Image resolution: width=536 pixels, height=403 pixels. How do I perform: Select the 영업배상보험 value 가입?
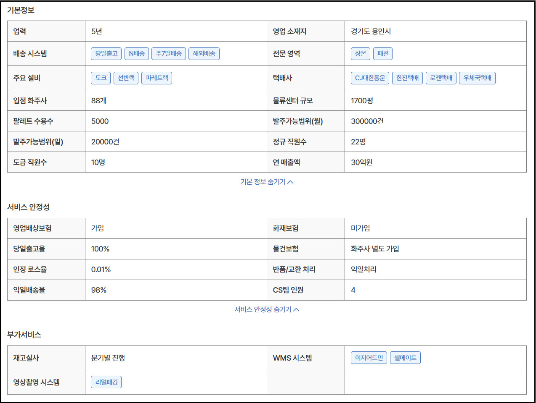pyautogui.click(x=98, y=228)
